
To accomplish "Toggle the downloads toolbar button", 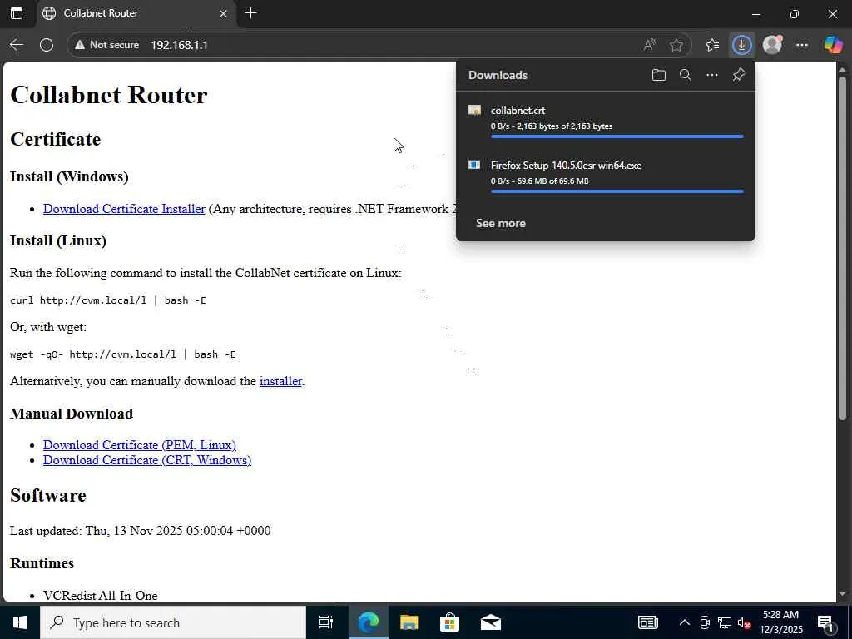I will pyautogui.click(x=741, y=45).
